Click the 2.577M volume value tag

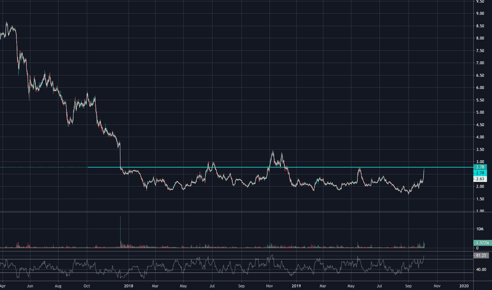(481, 243)
